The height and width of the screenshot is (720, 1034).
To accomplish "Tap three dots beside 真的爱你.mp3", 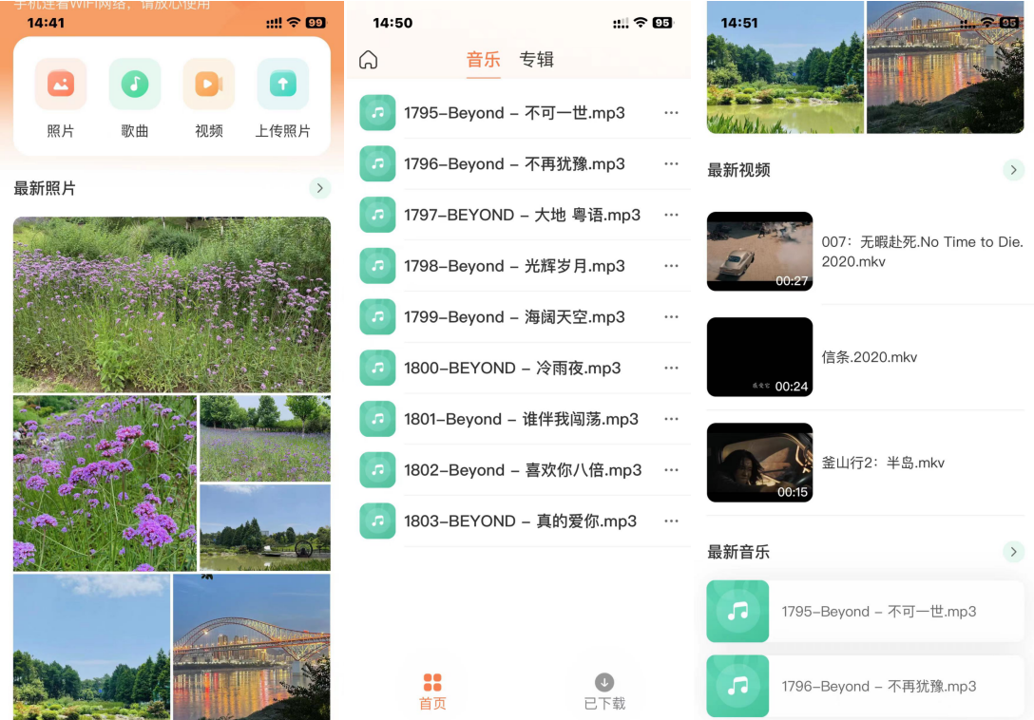I will tap(671, 521).
